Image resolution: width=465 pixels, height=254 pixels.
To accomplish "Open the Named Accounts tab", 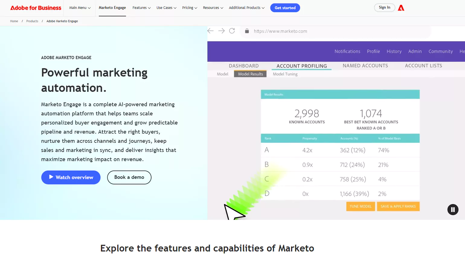I will (365, 66).
